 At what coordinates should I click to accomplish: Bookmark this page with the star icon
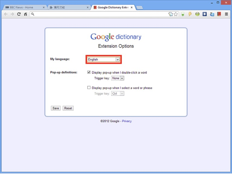pyautogui.click(x=176, y=14)
